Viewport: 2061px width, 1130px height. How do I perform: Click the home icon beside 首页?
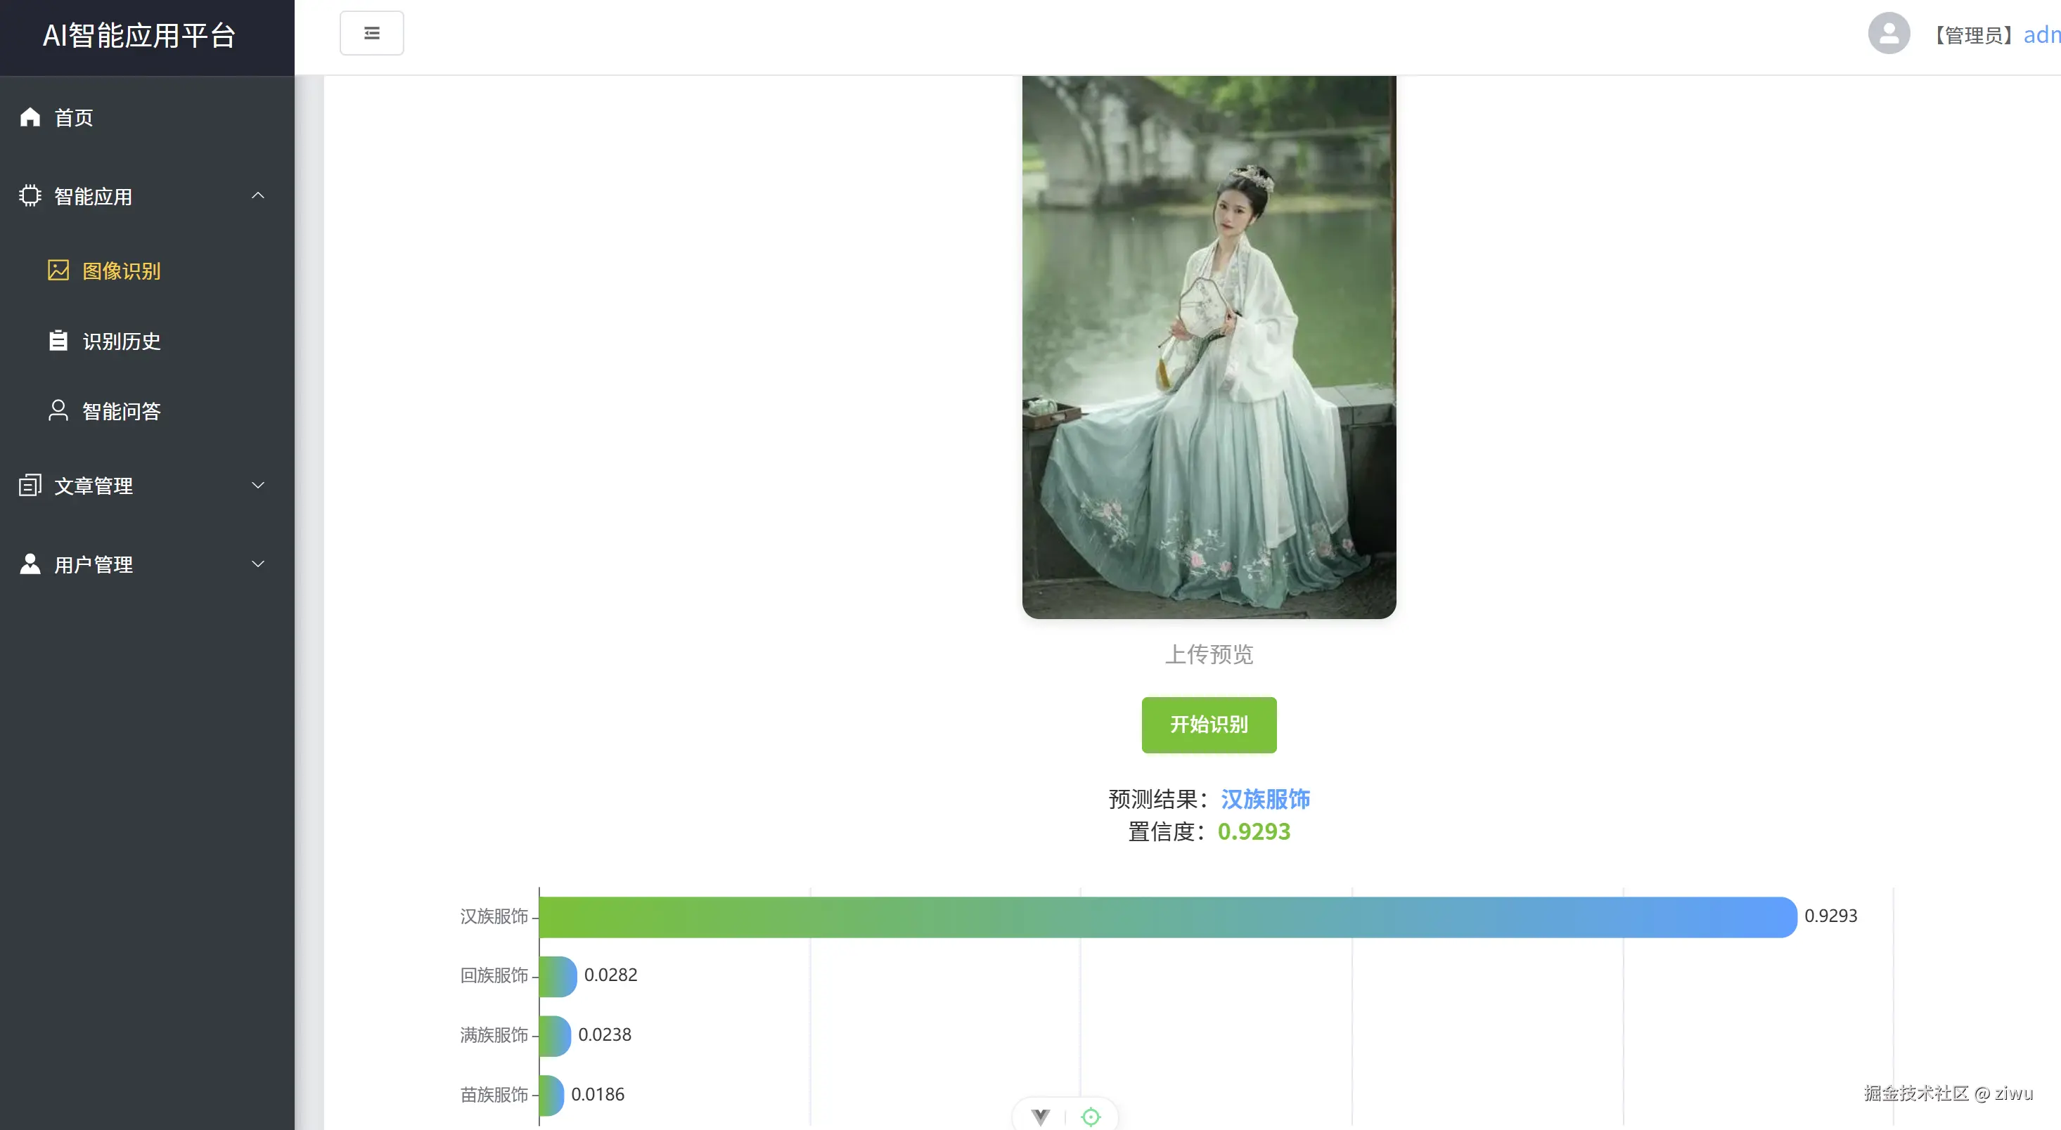pyautogui.click(x=30, y=117)
